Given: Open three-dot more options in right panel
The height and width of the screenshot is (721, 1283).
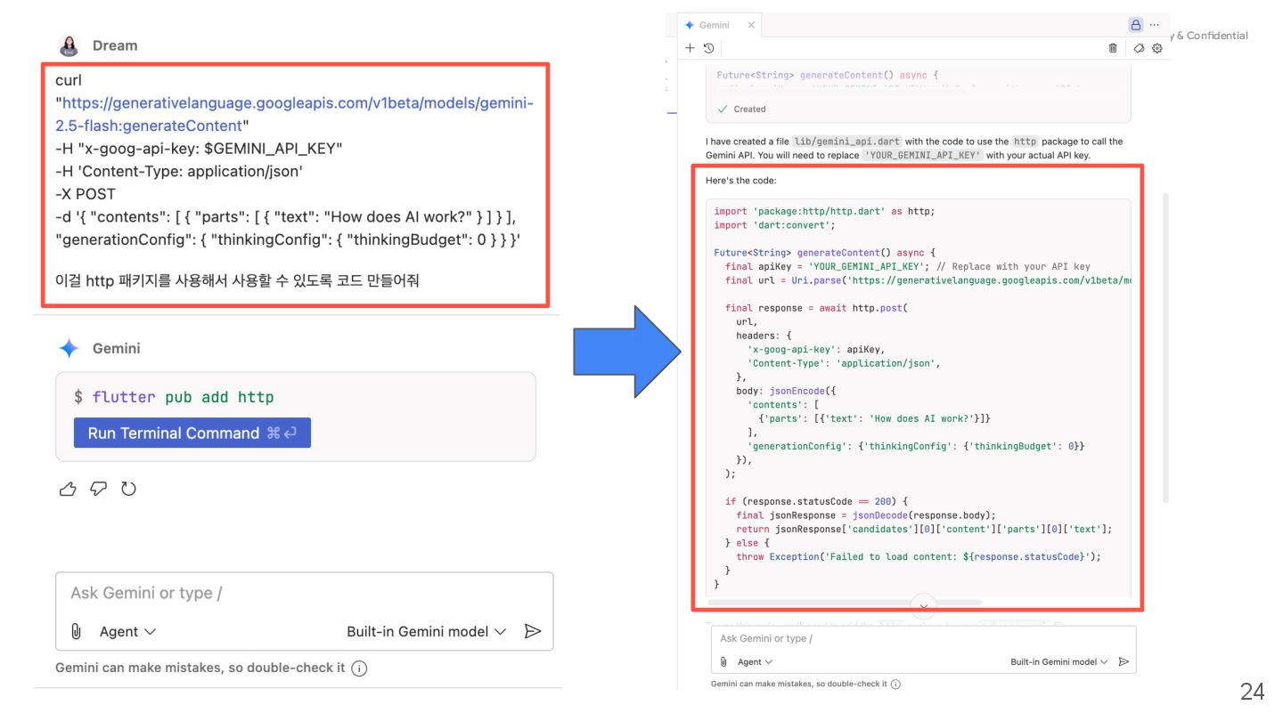Looking at the screenshot, I should coord(1155,25).
